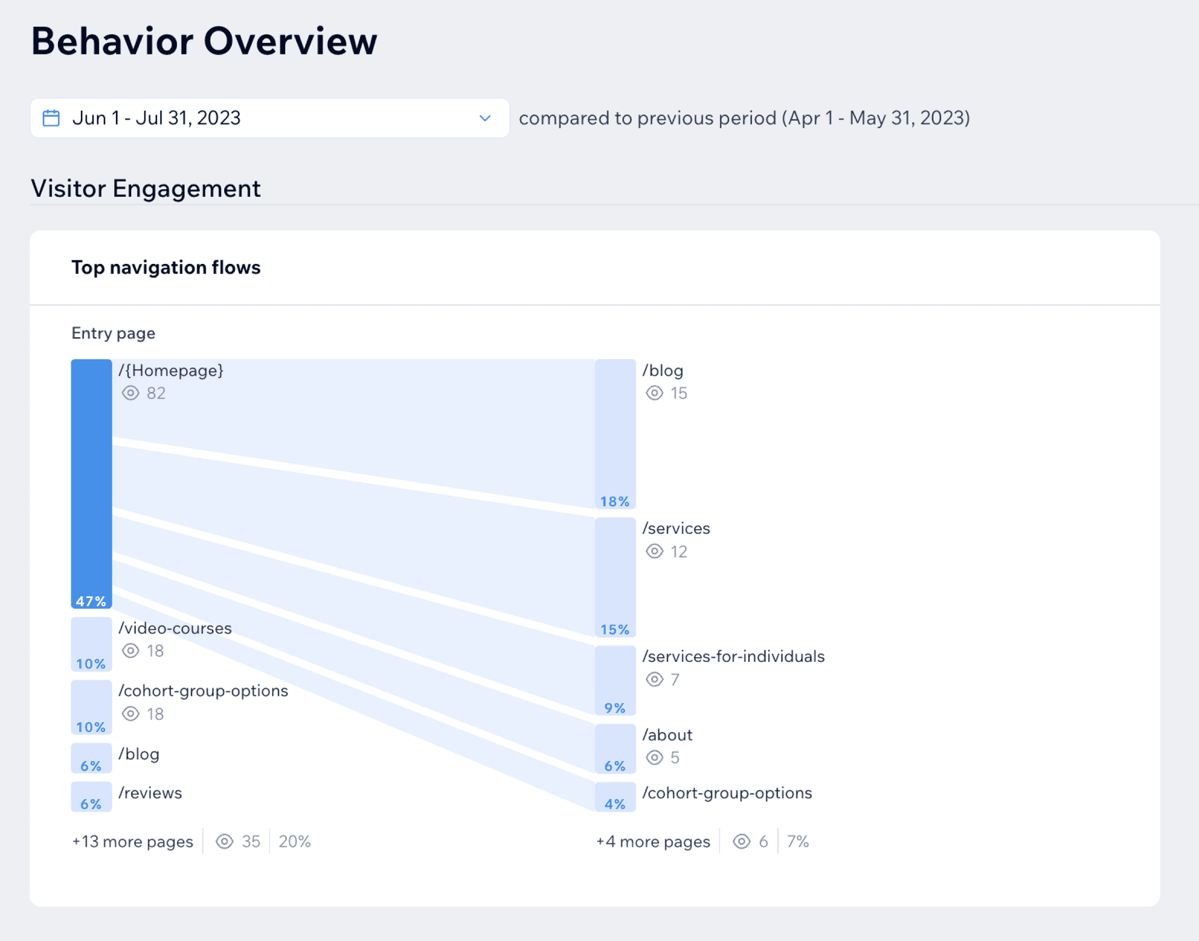This screenshot has width=1199, height=941.
Task: Expand the +4 more pages list
Action: [652, 842]
